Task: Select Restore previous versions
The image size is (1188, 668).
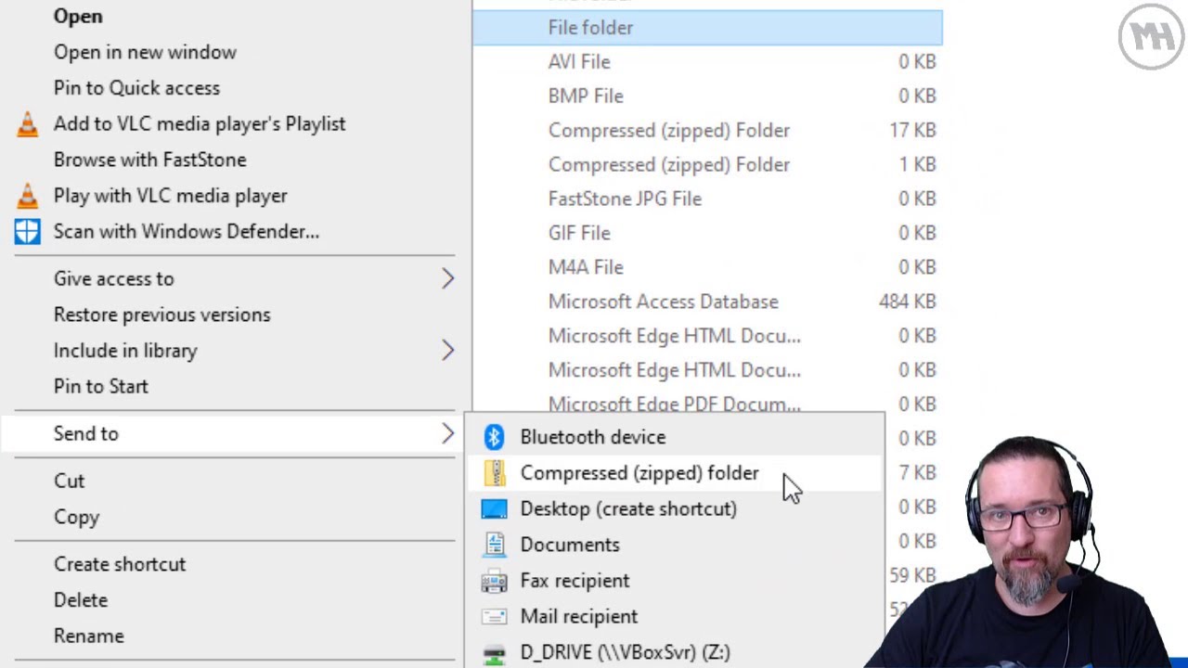Action: pyautogui.click(x=161, y=315)
